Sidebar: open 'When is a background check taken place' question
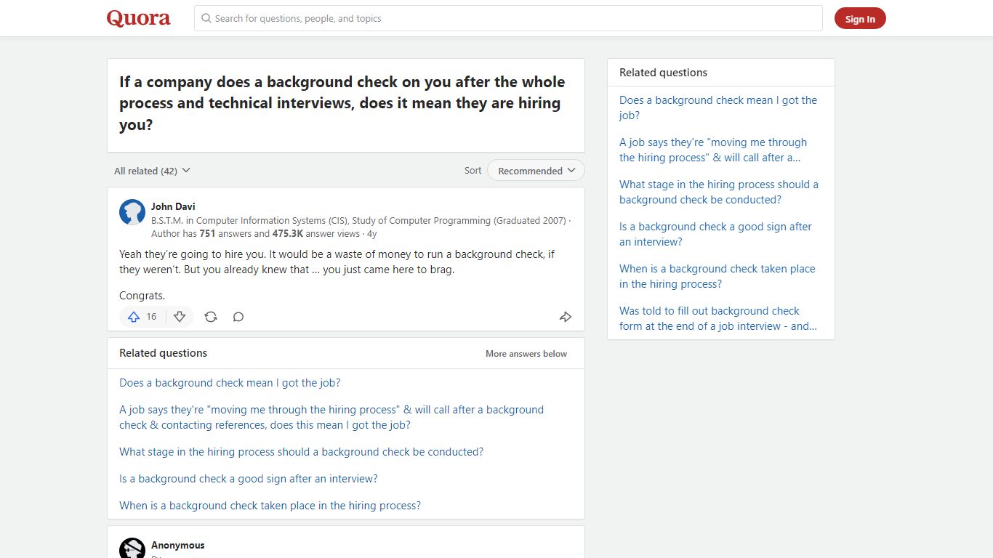 coord(717,276)
